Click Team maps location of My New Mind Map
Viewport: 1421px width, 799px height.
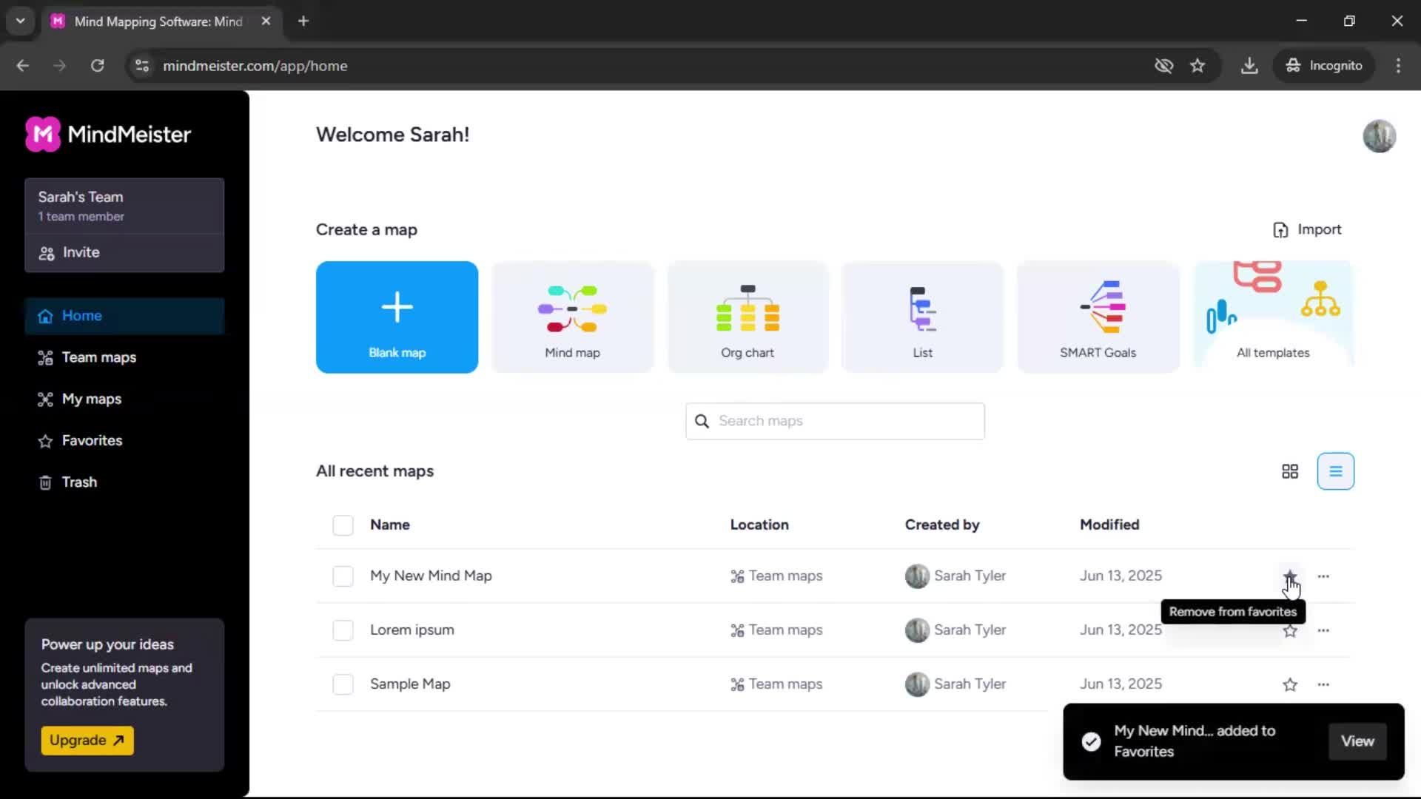[x=776, y=576]
